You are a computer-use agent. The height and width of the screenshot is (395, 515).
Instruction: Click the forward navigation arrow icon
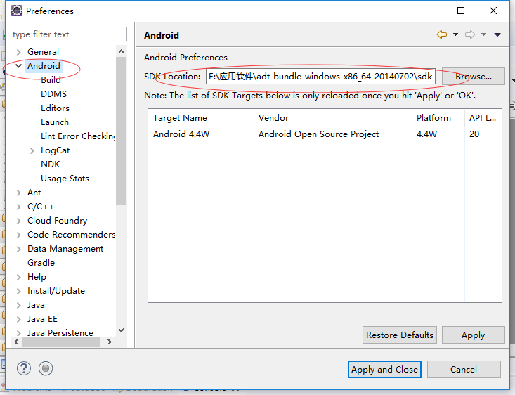(x=470, y=34)
